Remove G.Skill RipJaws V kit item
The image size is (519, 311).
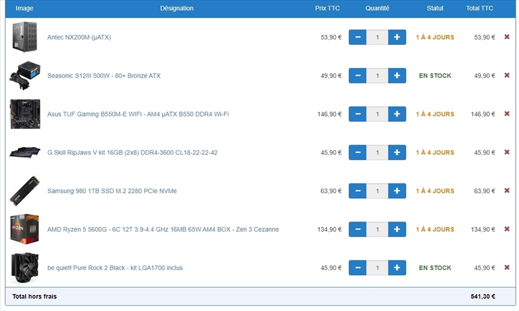point(507,152)
